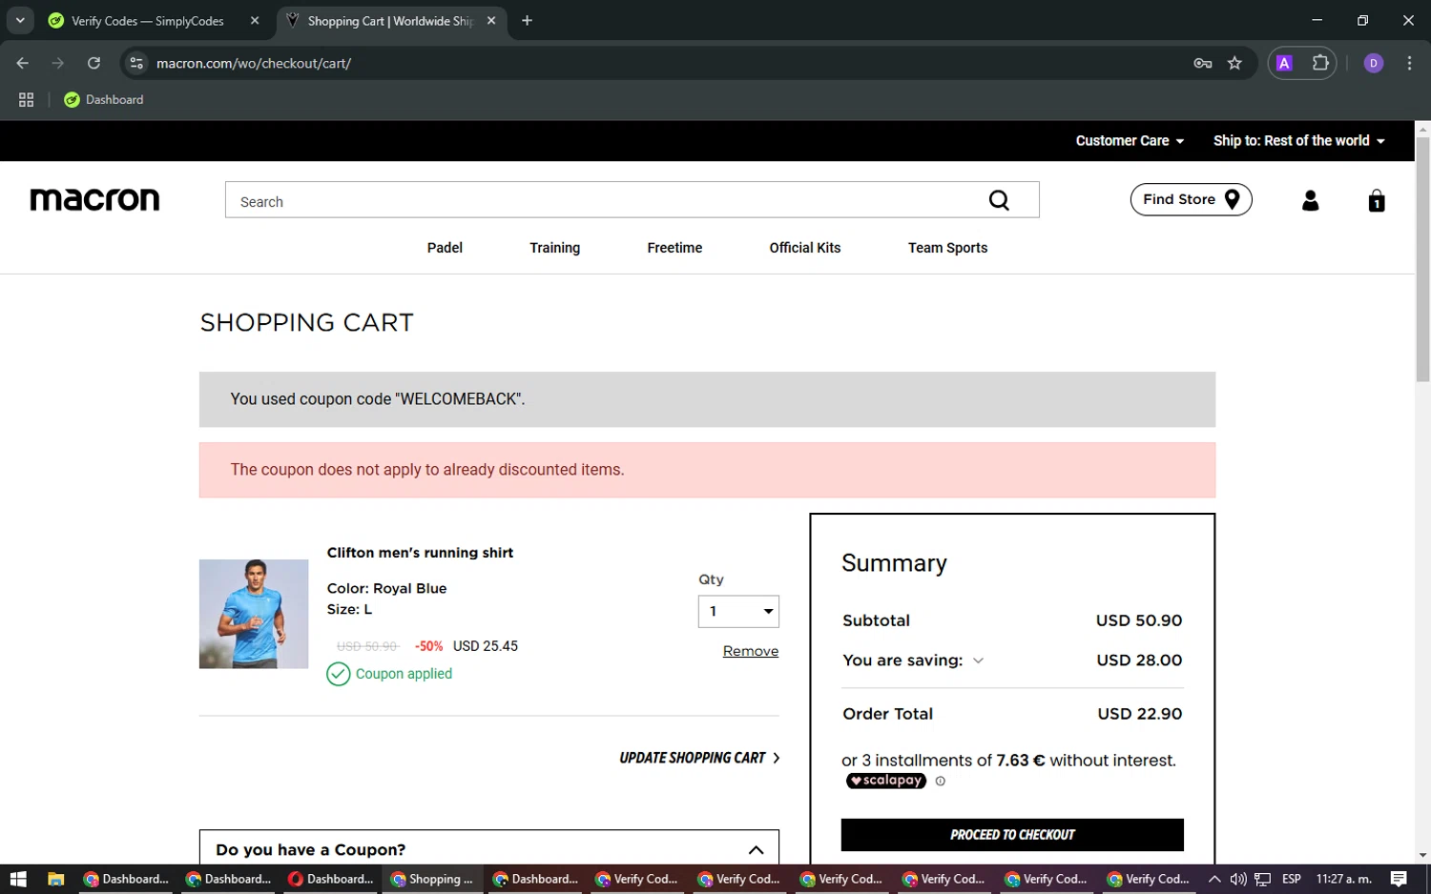The image size is (1431, 894).
Task: Click the running shirt product thumbnail
Action: pos(254,614)
